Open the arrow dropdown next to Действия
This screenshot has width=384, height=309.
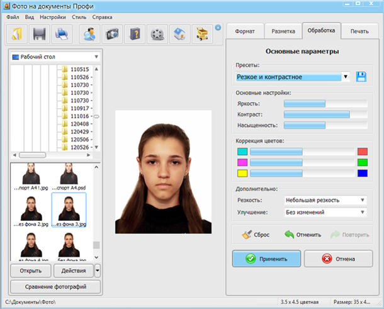(x=98, y=271)
